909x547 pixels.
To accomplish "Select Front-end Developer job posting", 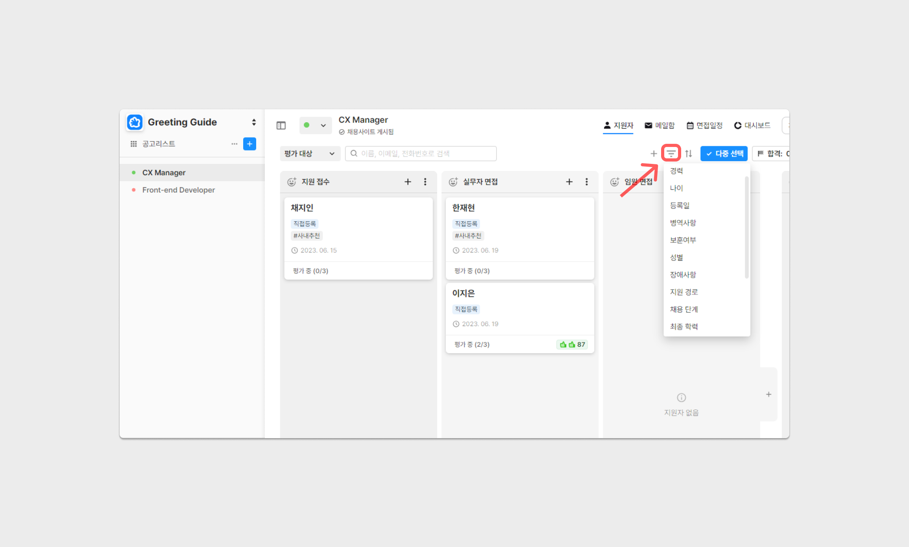I will point(178,190).
